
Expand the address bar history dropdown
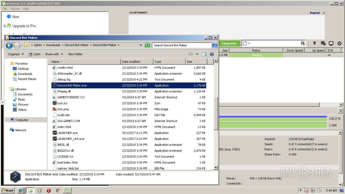click(x=141, y=45)
